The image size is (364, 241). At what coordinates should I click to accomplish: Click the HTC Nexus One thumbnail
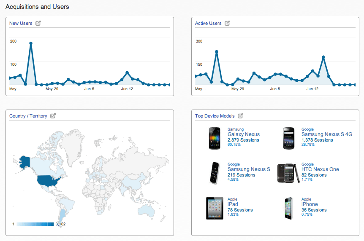tap(288, 173)
